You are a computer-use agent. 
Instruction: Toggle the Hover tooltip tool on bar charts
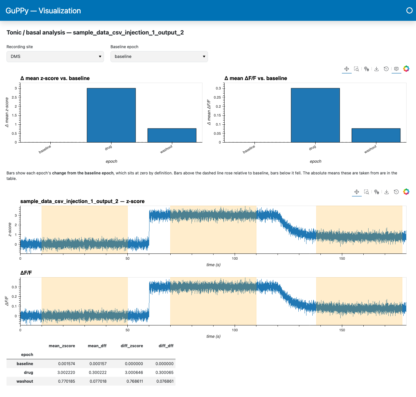coord(396,69)
